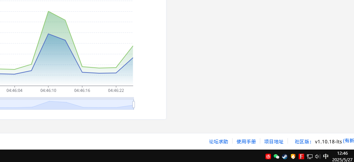Click the red F tray icon

(x=301, y=156)
